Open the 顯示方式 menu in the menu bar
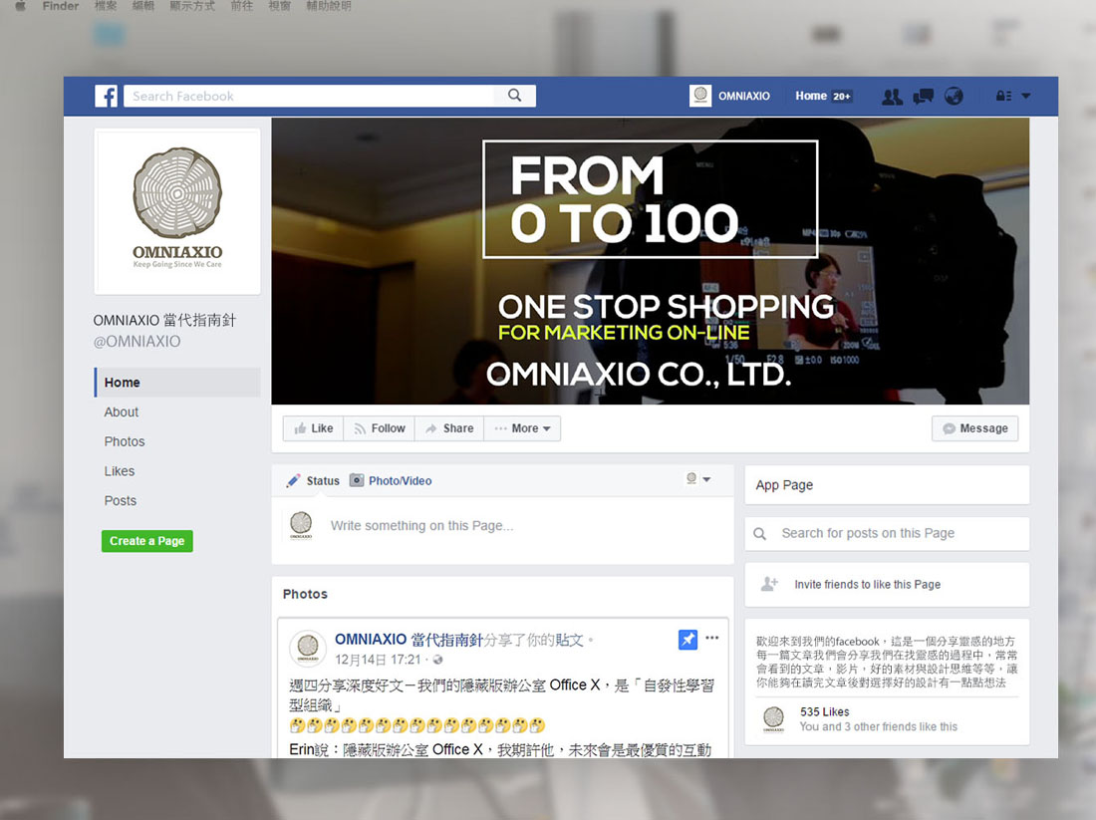Screen dimensions: 1096x820 pyautogui.click(x=192, y=6)
